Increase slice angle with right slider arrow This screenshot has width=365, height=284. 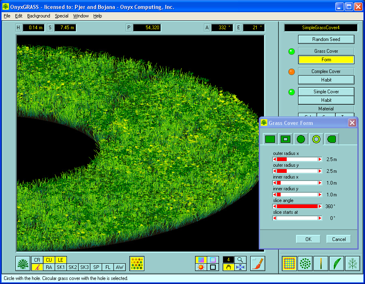pos(319,206)
